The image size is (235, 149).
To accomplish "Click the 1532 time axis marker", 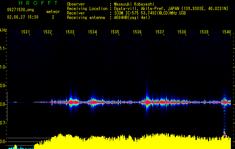I will coord(47,32).
